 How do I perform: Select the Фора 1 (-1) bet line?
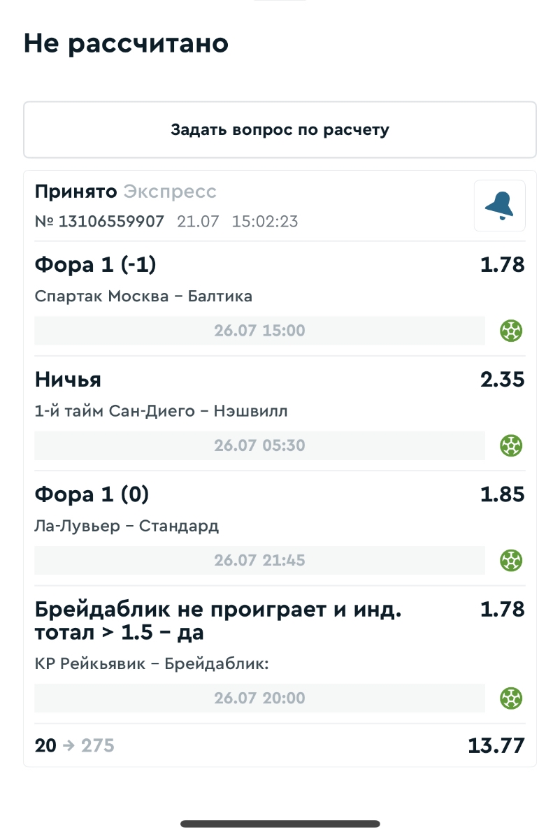coord(95,266)
